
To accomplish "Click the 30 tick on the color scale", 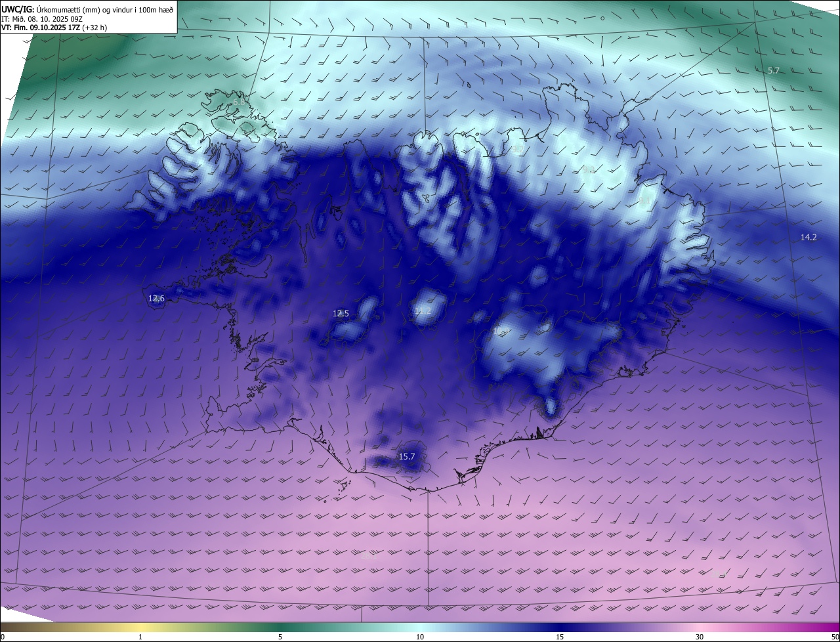I will click(700, 637).
